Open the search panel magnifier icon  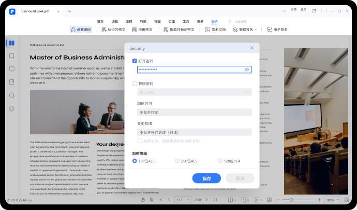(x=11, y=95)
